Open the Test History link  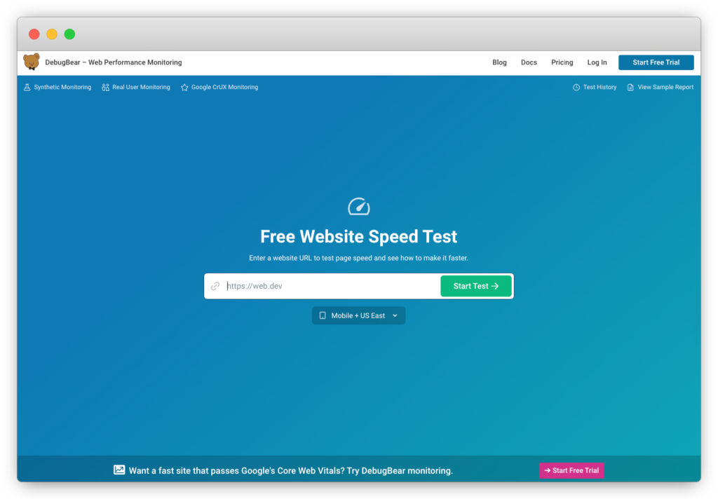pos(595,88)
